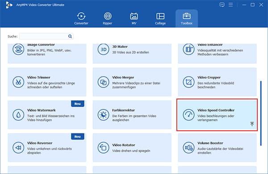Click the Neu badge on Video Reverser
The height and width of the screenshot is (174, 268).
78,137
